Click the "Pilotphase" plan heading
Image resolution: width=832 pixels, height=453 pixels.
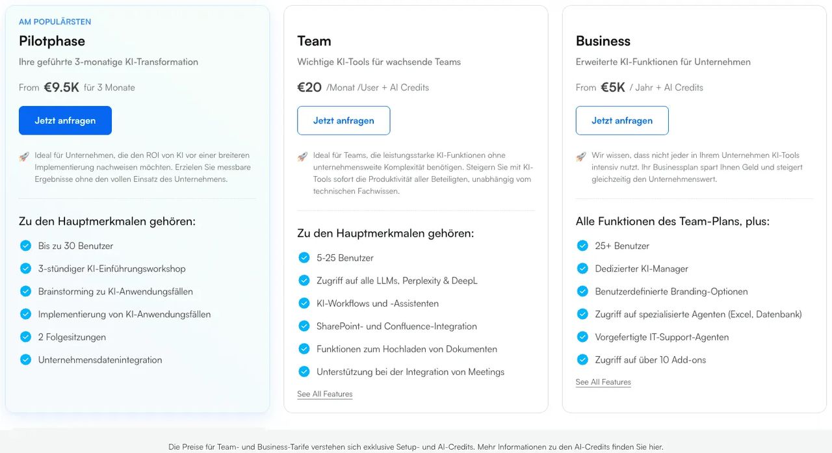coord(52,41)
